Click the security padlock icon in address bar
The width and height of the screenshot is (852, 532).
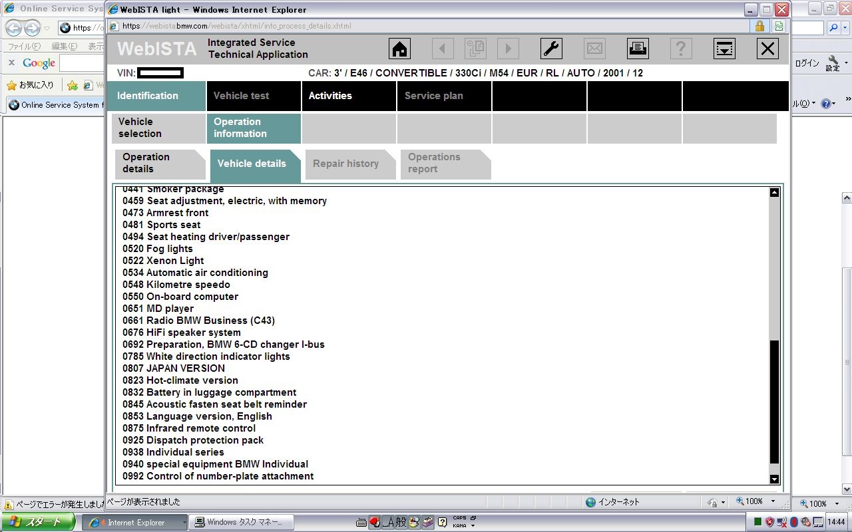(x=759, y=26)
